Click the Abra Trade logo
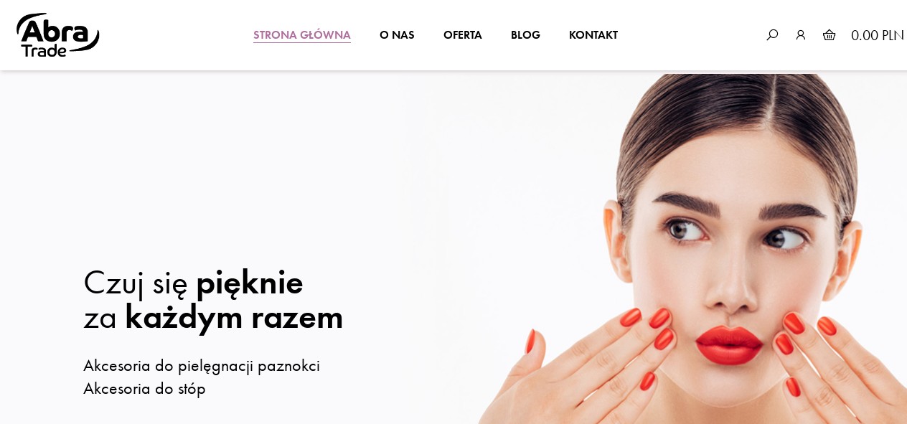Screen dimensions: 907x424 click(58, 35)
